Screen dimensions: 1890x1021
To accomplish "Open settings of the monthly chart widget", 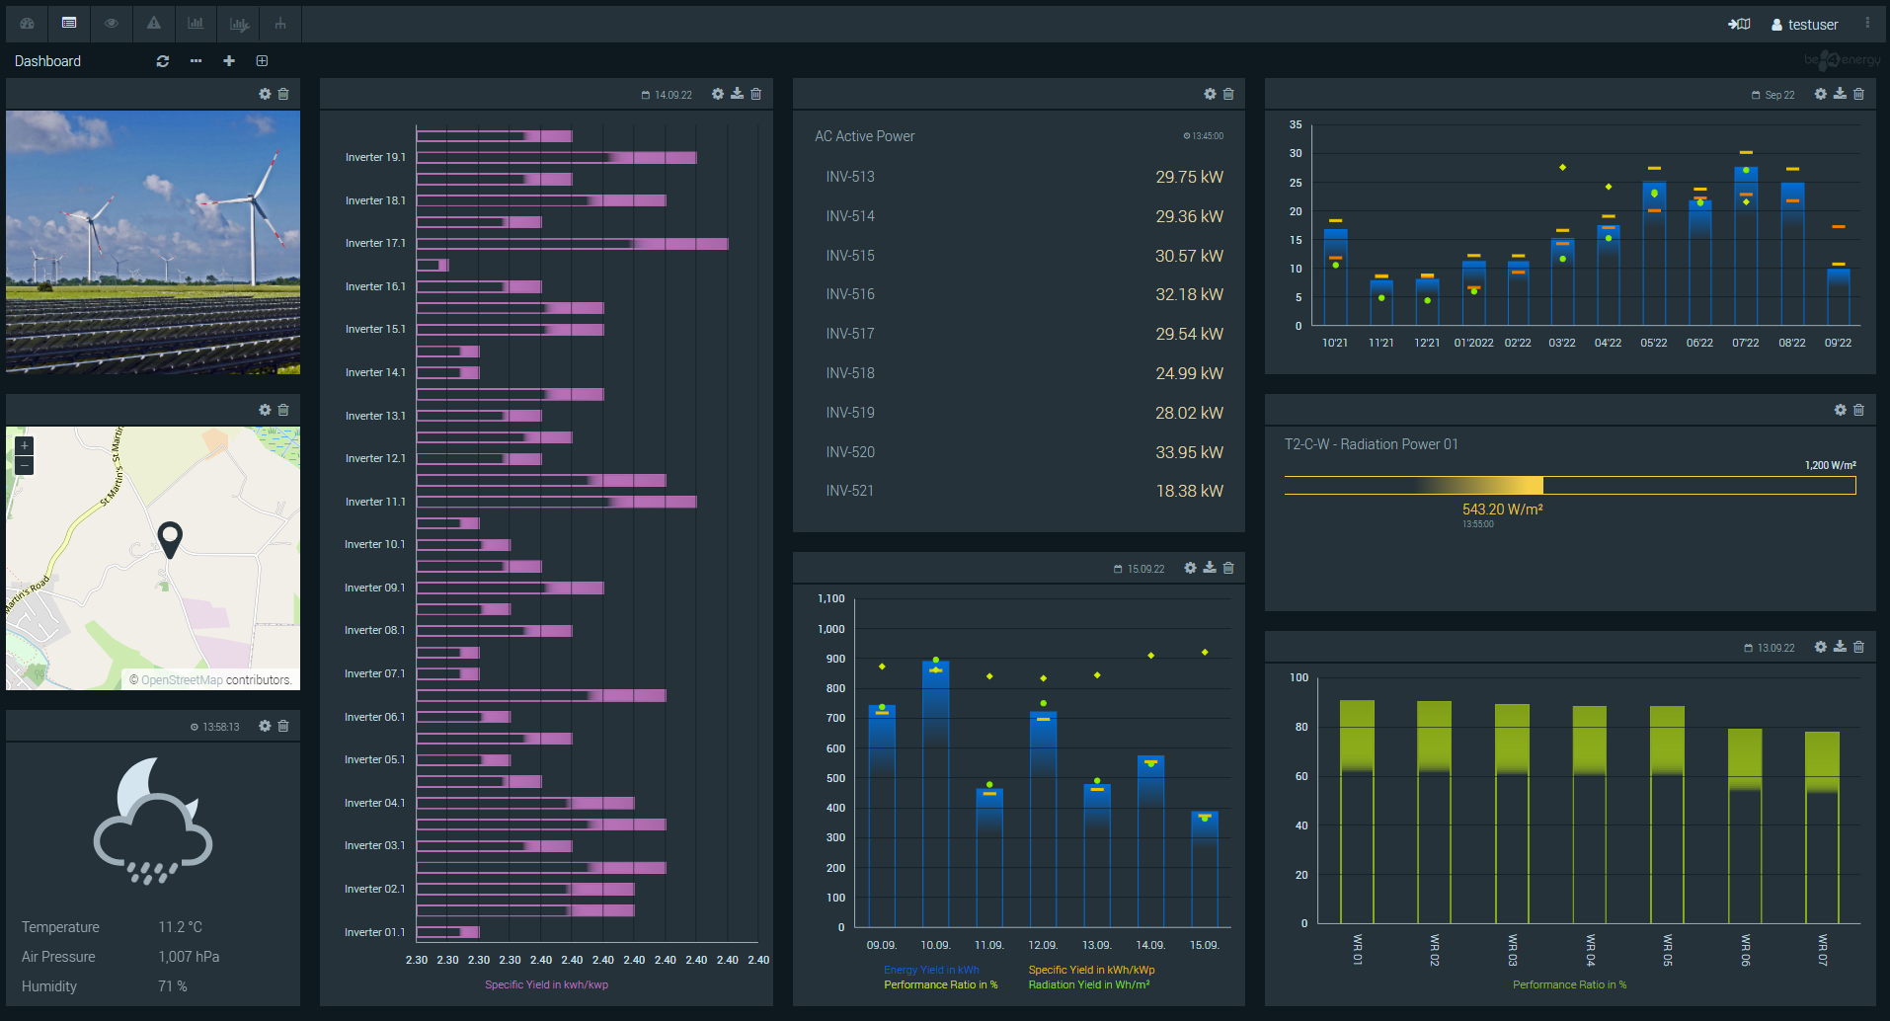I will tap(1820, 94).
